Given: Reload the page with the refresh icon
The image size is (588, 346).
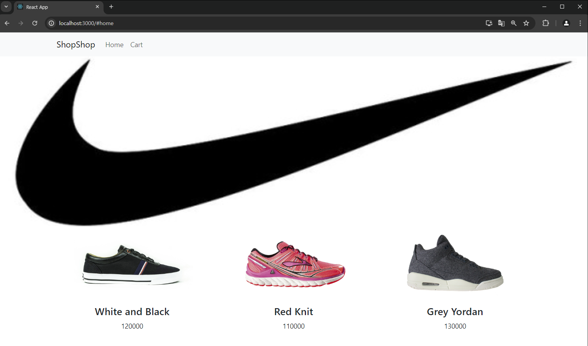Looking at the screenshot, I should [x=35, y=23].
